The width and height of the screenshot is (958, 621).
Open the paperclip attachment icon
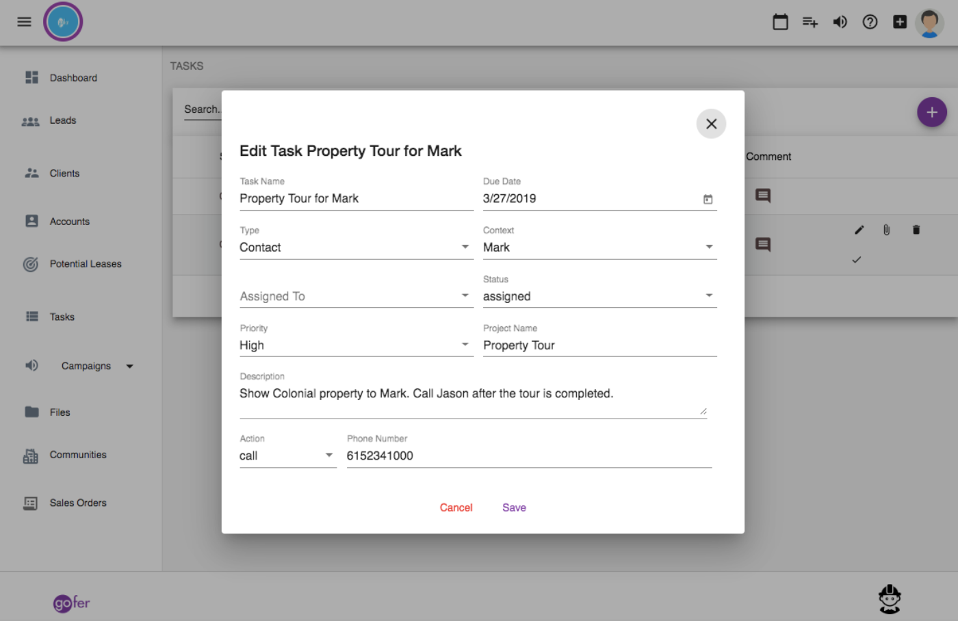[886, 230]
